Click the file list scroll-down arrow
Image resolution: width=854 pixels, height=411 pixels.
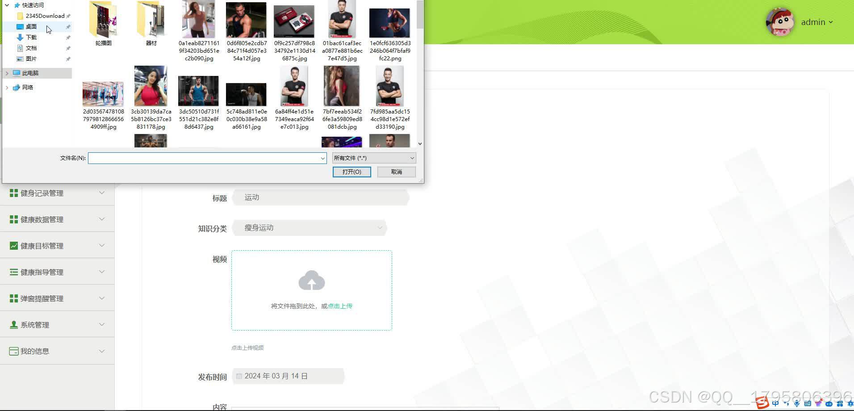(420, 144)
